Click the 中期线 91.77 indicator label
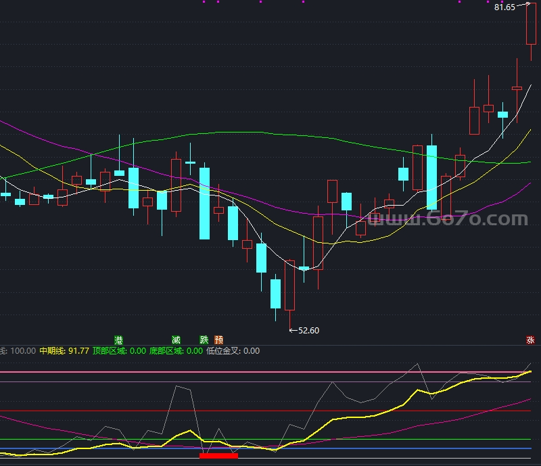Screen dimensions: 541x466 (x=64, y=351)
